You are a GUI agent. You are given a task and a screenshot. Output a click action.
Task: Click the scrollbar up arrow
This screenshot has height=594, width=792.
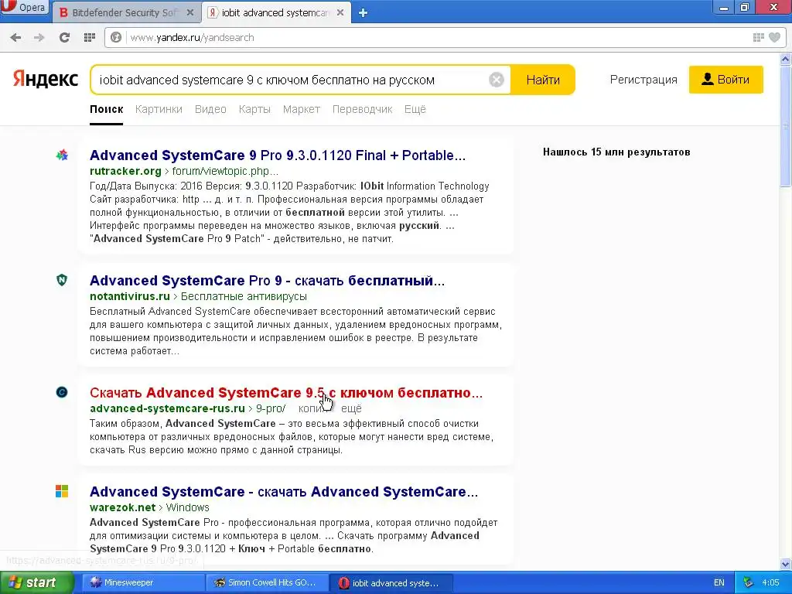786,59
